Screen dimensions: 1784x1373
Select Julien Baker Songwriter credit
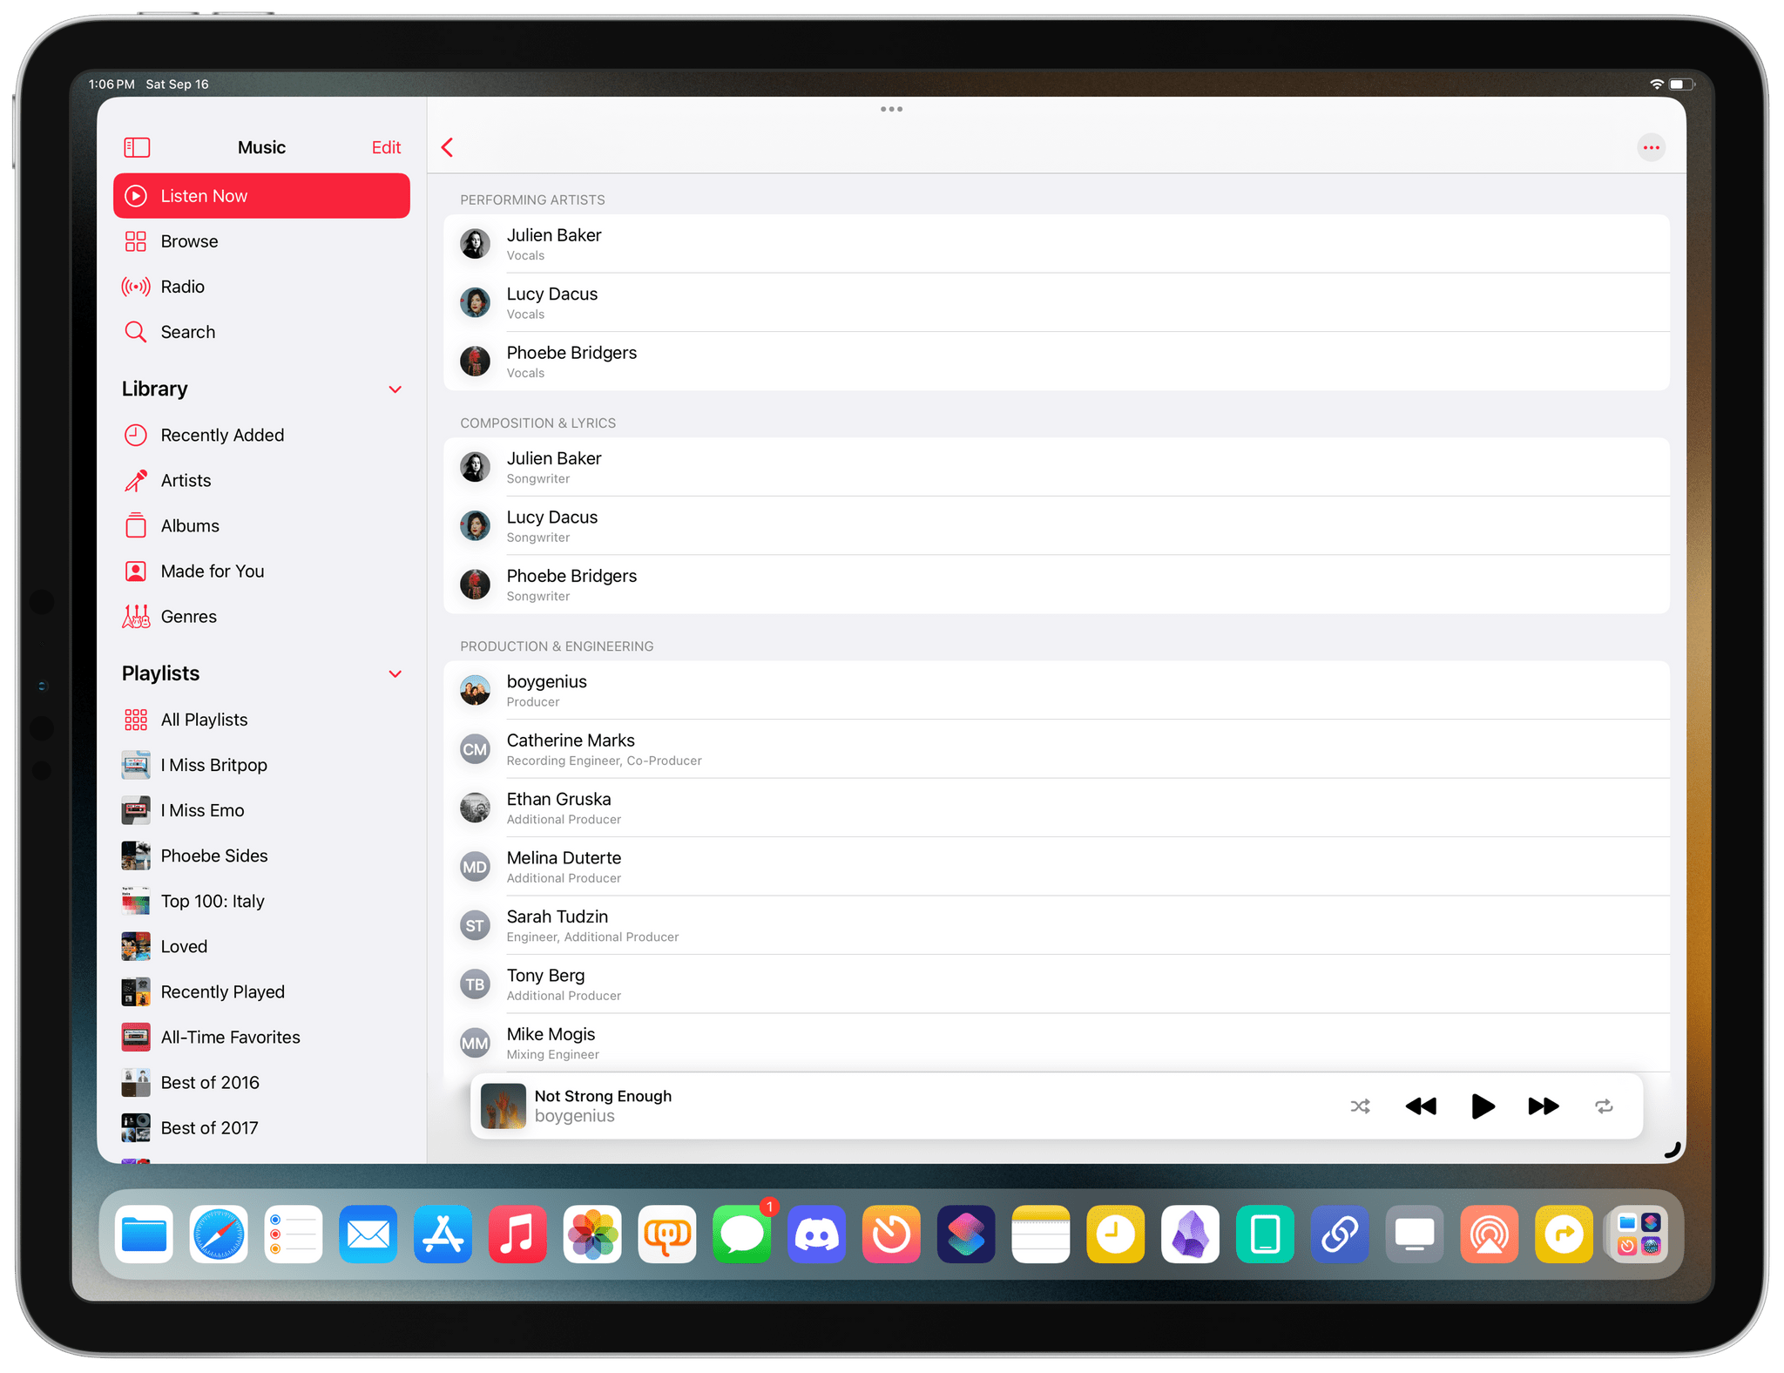point(1057,467)
